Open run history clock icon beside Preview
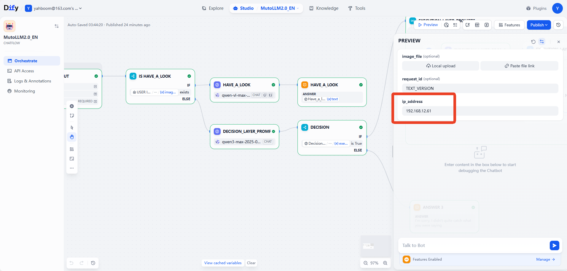The image size is (567, 271). pos(446,25)
